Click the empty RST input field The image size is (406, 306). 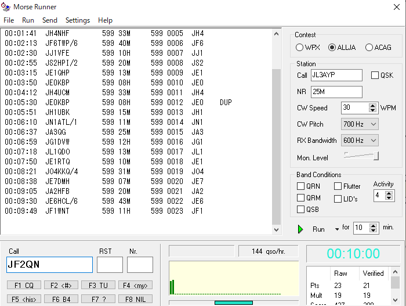[x=110, y=265]
